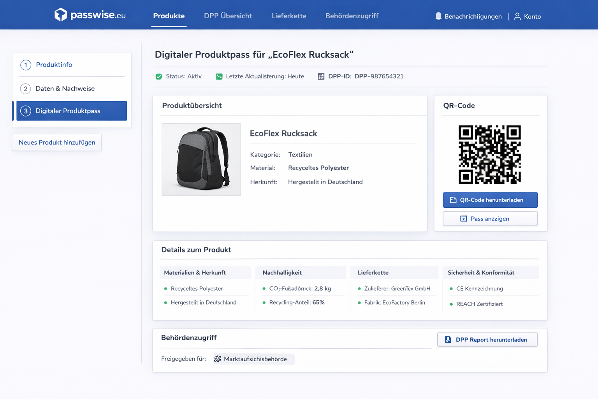
Task: Open the DPP Übersicht tab
Action: click(228, 16)
